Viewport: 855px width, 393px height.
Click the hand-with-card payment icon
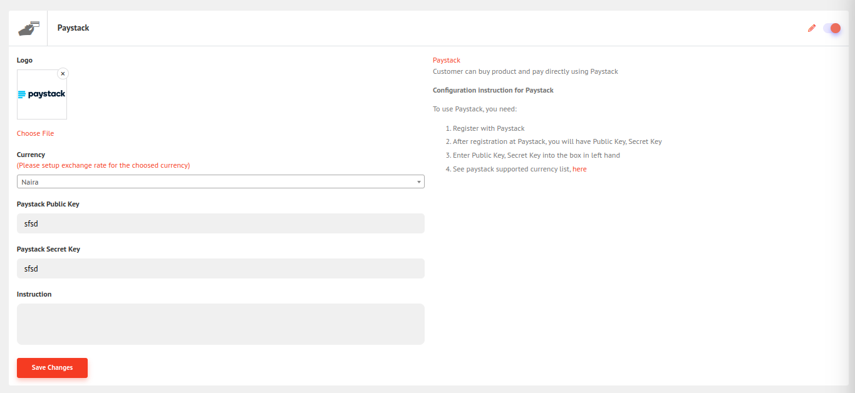(28, 28)
